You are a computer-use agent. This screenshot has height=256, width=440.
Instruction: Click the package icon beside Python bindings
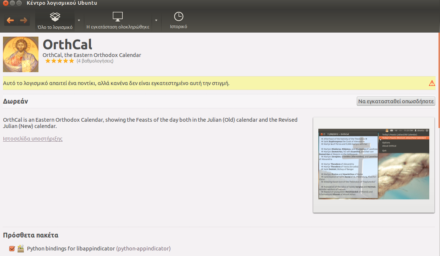click(x=21, y=249)
